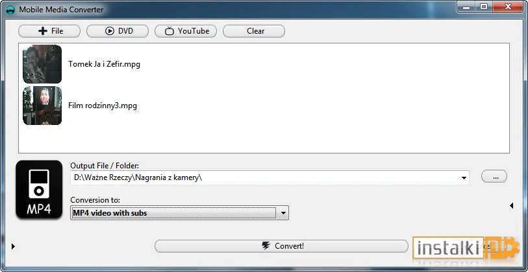Close the Mobile Media Converter window

coord(509,6)
